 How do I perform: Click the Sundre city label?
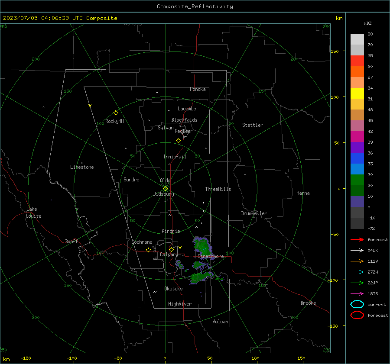(131, 179)
